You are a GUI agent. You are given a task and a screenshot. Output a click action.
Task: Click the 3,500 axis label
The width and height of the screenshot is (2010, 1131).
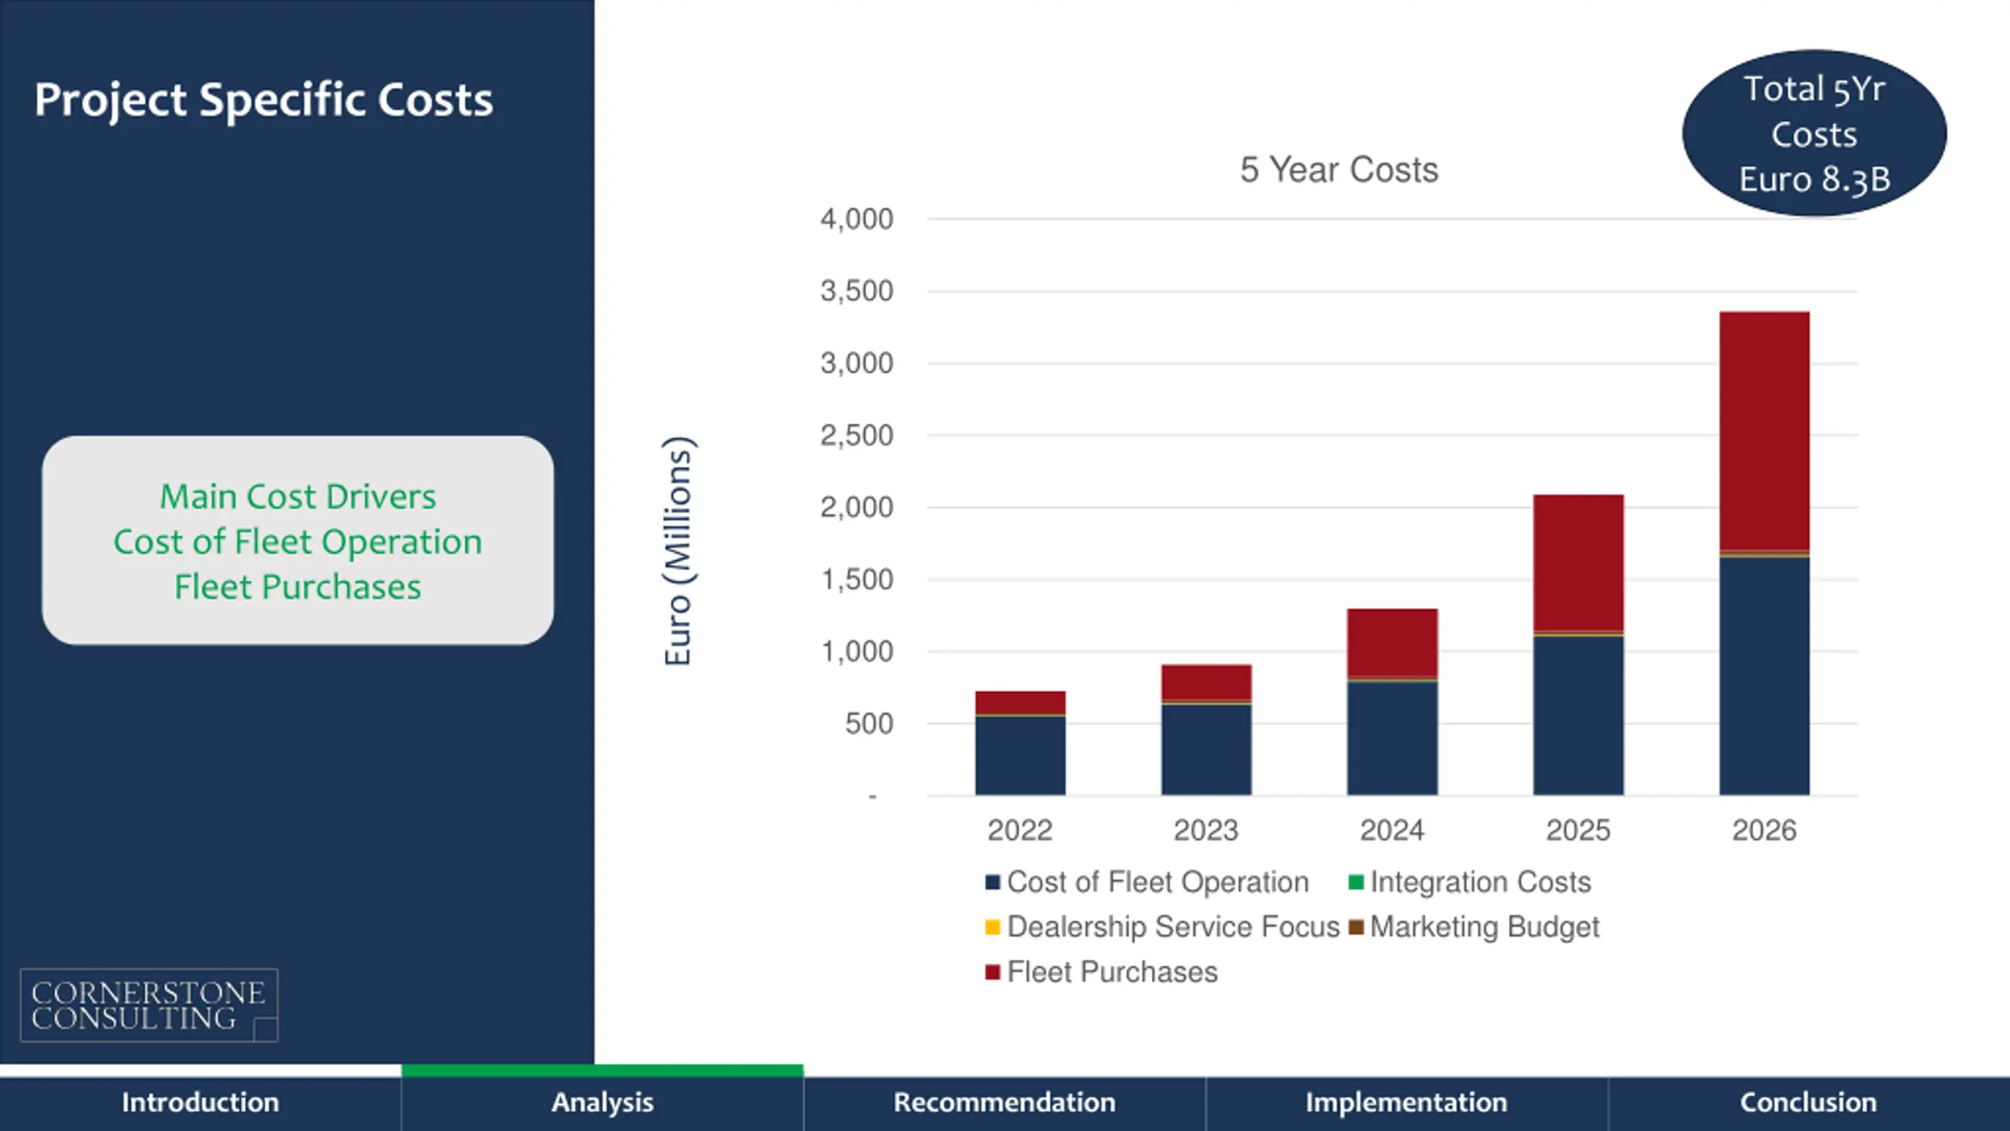coord(857,291)
